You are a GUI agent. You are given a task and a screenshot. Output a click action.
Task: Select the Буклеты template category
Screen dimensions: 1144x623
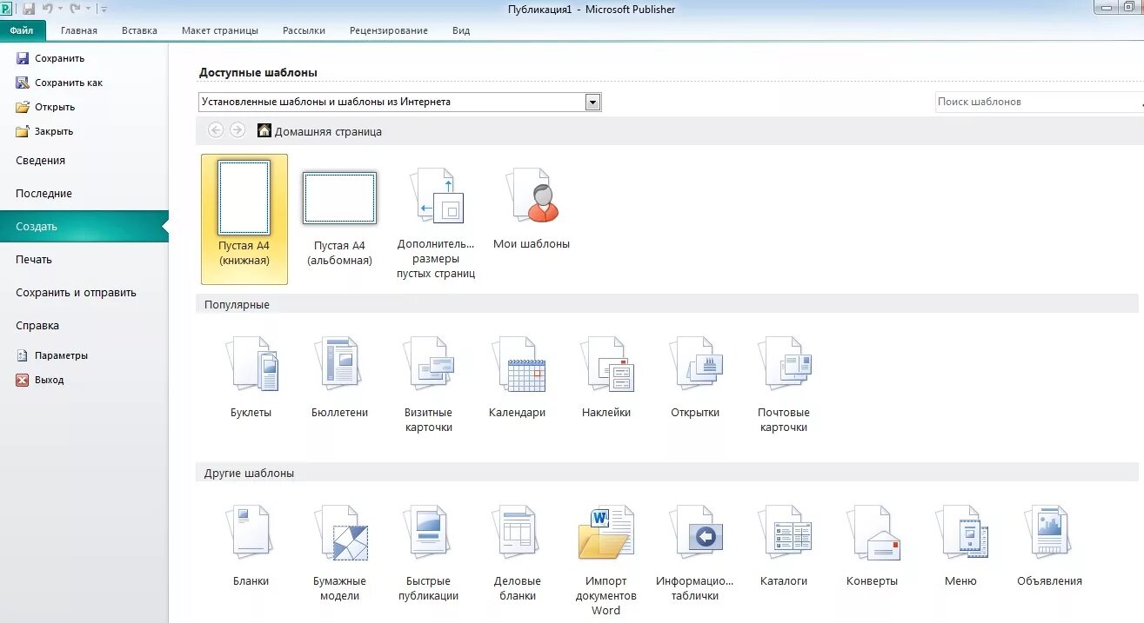[x=251, y=378]
